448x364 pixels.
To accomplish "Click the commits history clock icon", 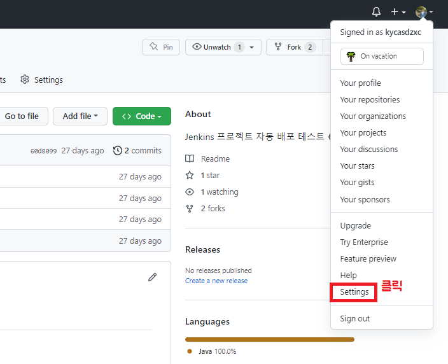I will (x=118, y=151).
